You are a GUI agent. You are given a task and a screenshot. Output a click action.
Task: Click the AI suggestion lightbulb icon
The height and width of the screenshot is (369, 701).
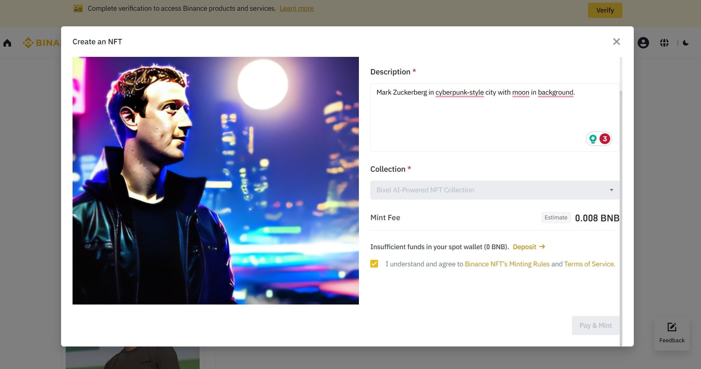tap(593, 139)
